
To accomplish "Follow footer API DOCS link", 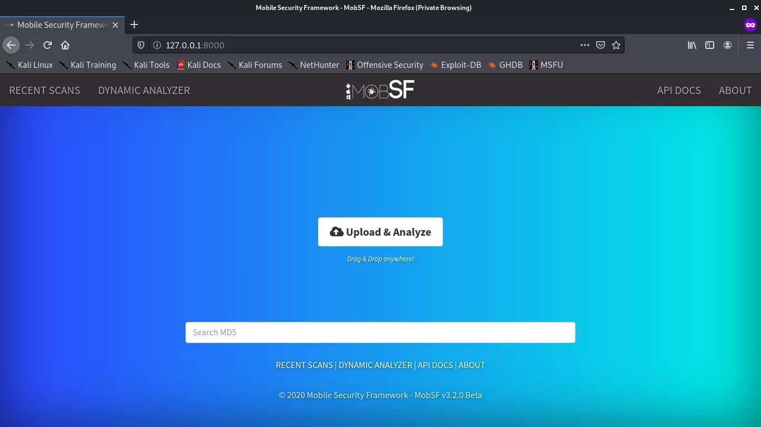I will tap(435, 365).
